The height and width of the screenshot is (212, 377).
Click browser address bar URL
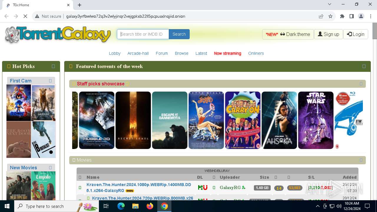pos(126,16)
